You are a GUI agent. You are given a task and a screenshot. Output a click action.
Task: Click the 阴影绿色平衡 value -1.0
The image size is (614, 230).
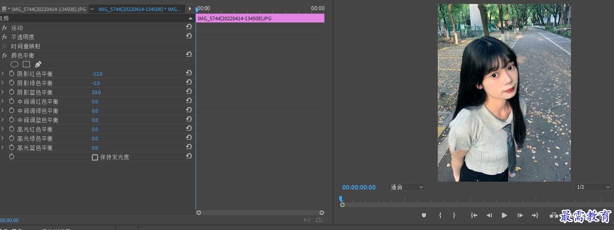click(96, 83)
